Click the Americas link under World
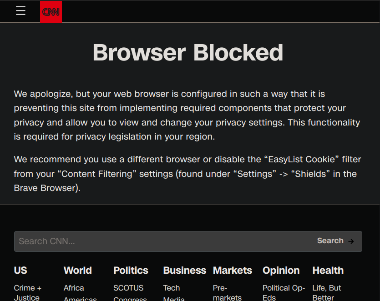Viewport: 380px width, 301px height. 80,299
